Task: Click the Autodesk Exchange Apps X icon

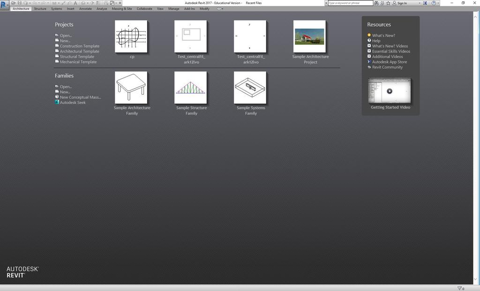Action: pyautogui.click(x=425, y=3)
